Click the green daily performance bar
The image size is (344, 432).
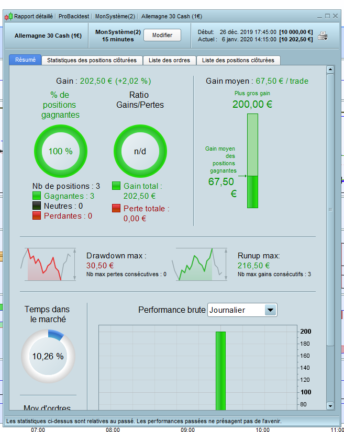click(220, 371)
